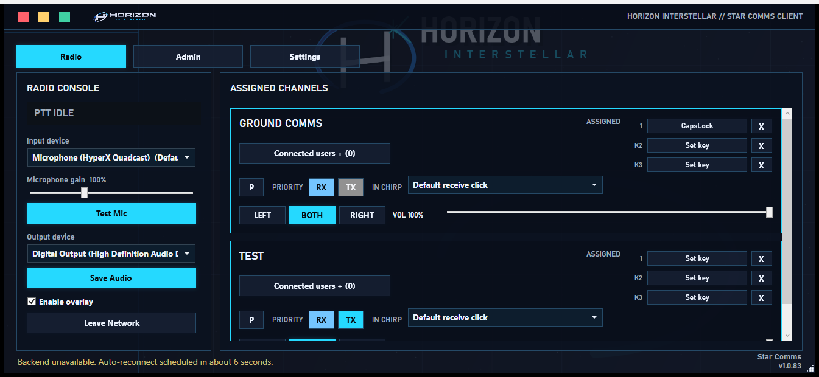This screenshot has height=377, width=819.
Task: Set Ground Comms audio to BOTH
Action: pos(312,215)
